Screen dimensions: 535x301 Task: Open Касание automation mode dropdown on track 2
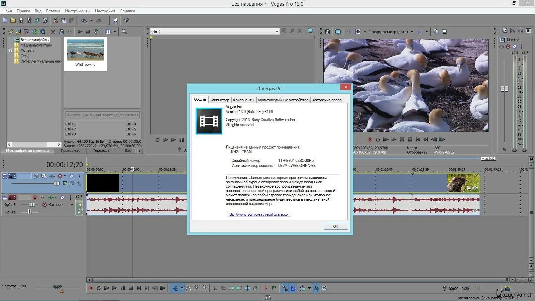72,205
